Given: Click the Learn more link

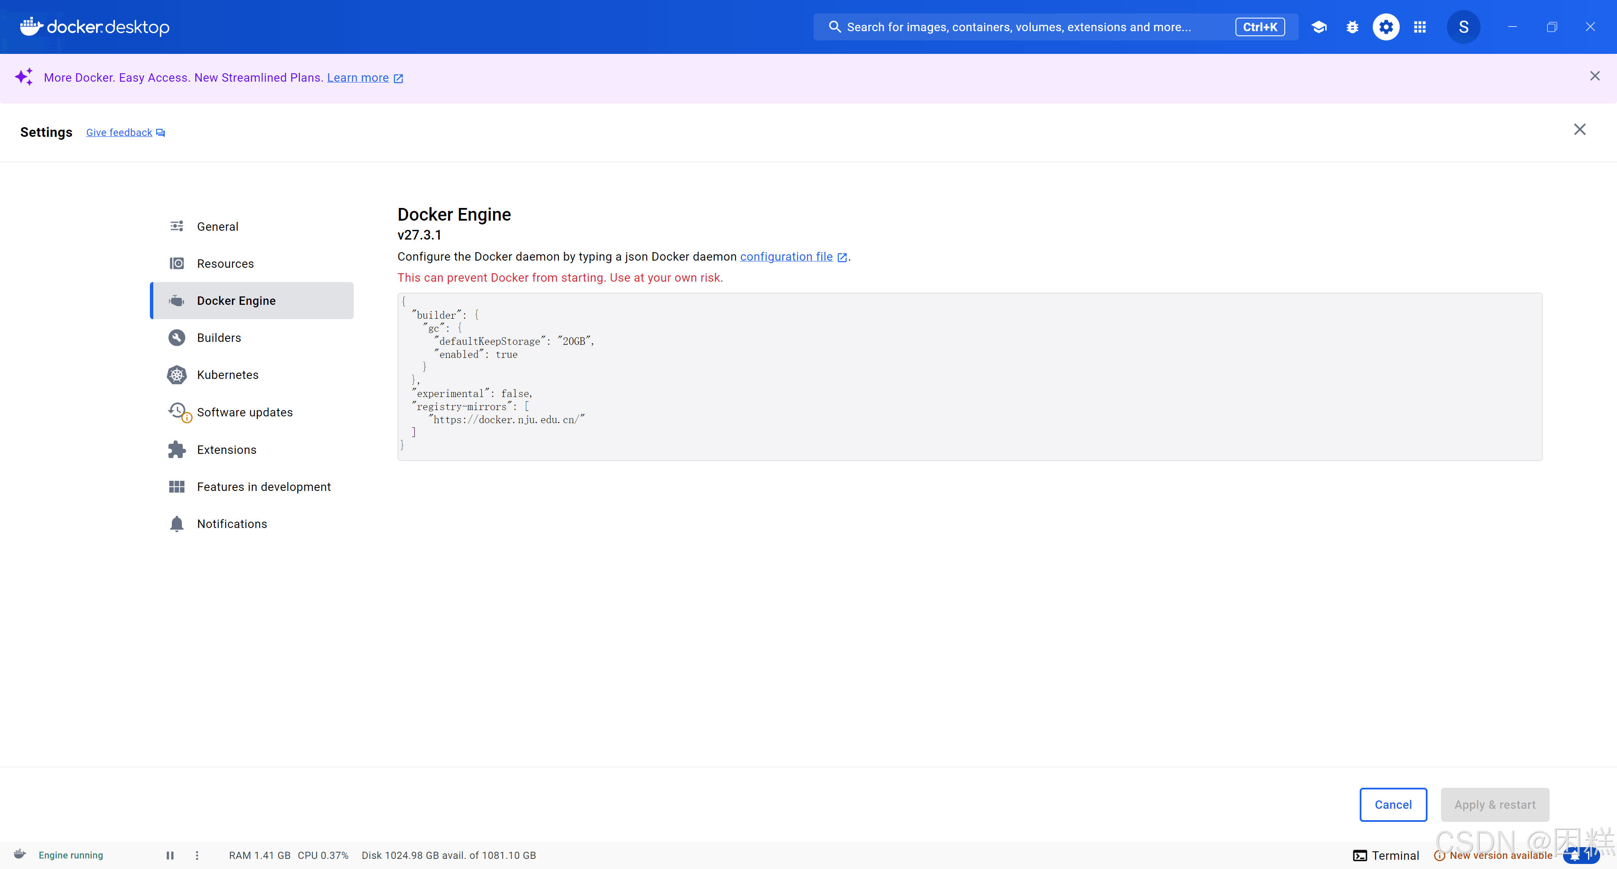Looking at the screenshot, I should pos(358,77).
